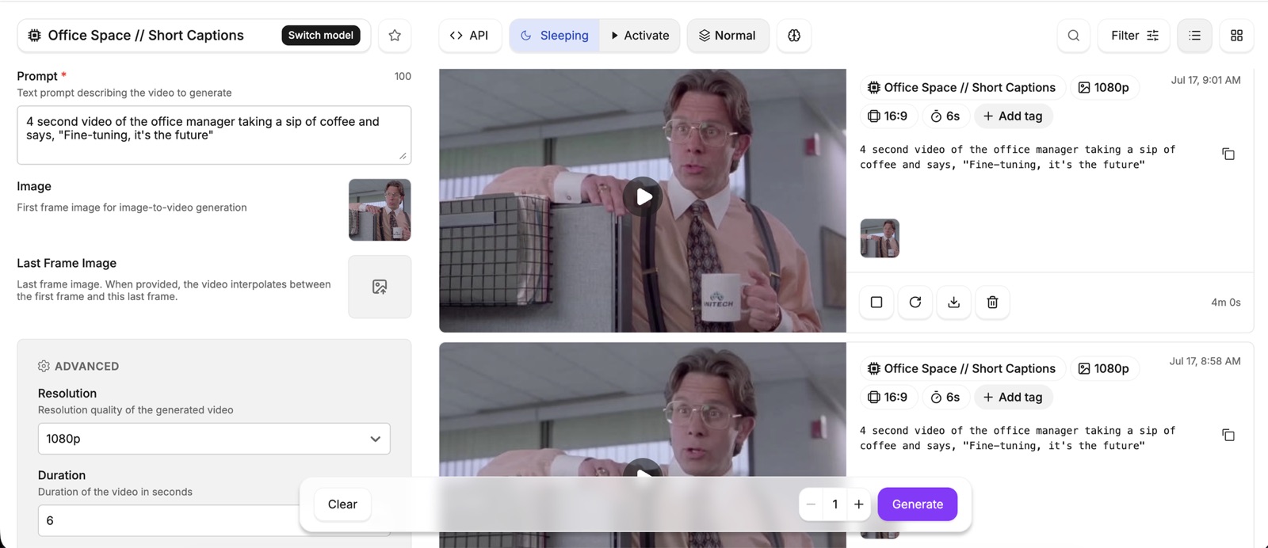The image size is (1268, 548).
Task: Copy prompt of the 8:58 AM result
Action: (x=1228, y=435)
